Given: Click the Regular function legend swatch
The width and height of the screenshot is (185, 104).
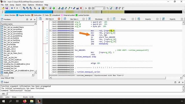Looking at the screenshot, I should pos(17,15).
